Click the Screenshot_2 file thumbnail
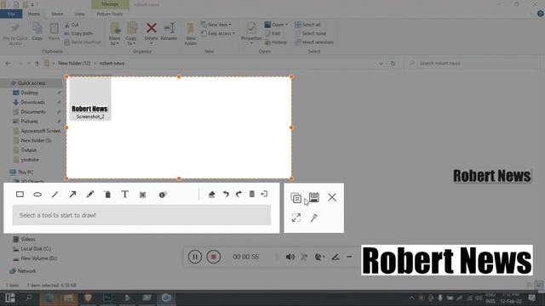Viewport: 545px width, 306px height. tap(90, 99)
